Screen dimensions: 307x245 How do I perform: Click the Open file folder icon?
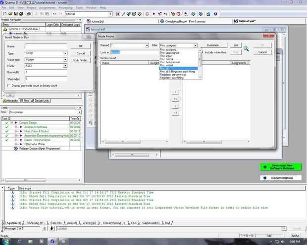[x=10, y=14]
